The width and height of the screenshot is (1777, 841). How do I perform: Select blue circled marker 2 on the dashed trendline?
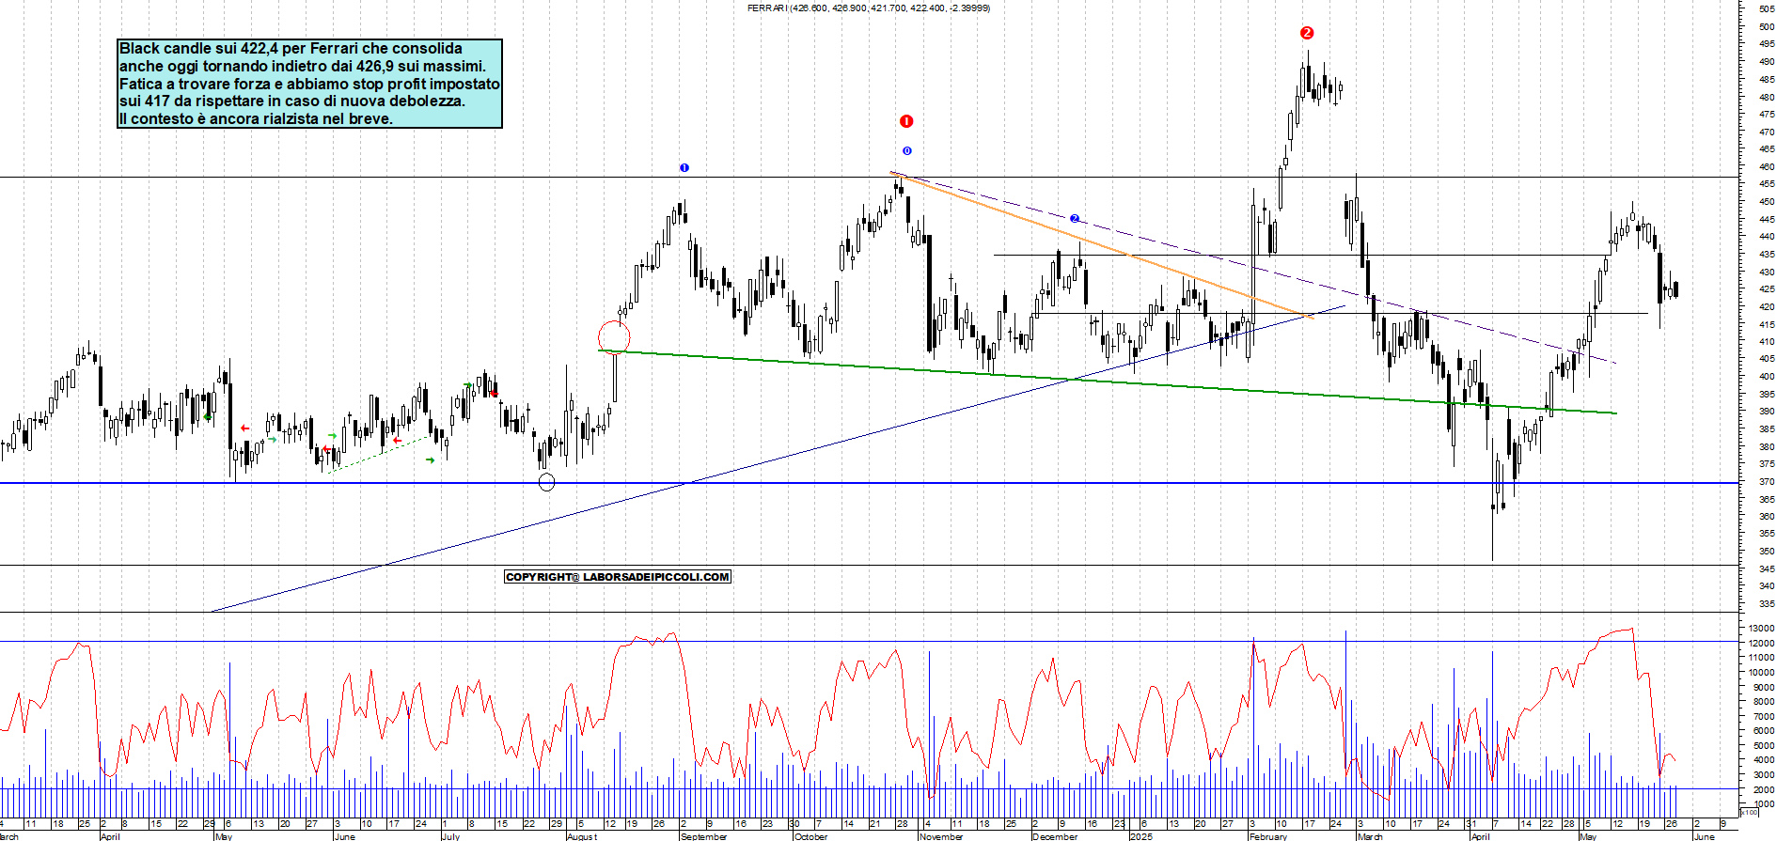click(1075, 219)
